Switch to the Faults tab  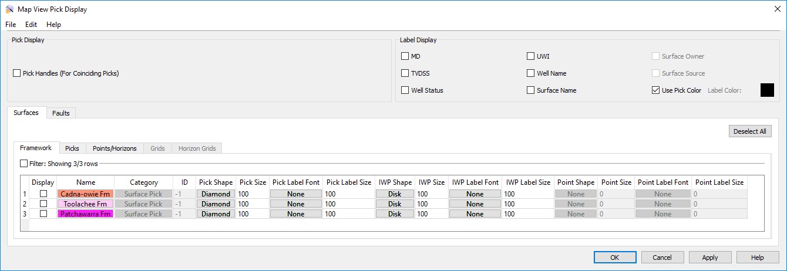[x=61, y=113]
